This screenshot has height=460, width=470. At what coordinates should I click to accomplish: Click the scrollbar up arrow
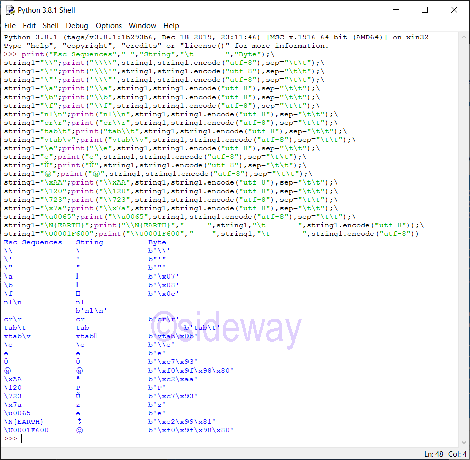pyautogui.click(x=464, y=38)
